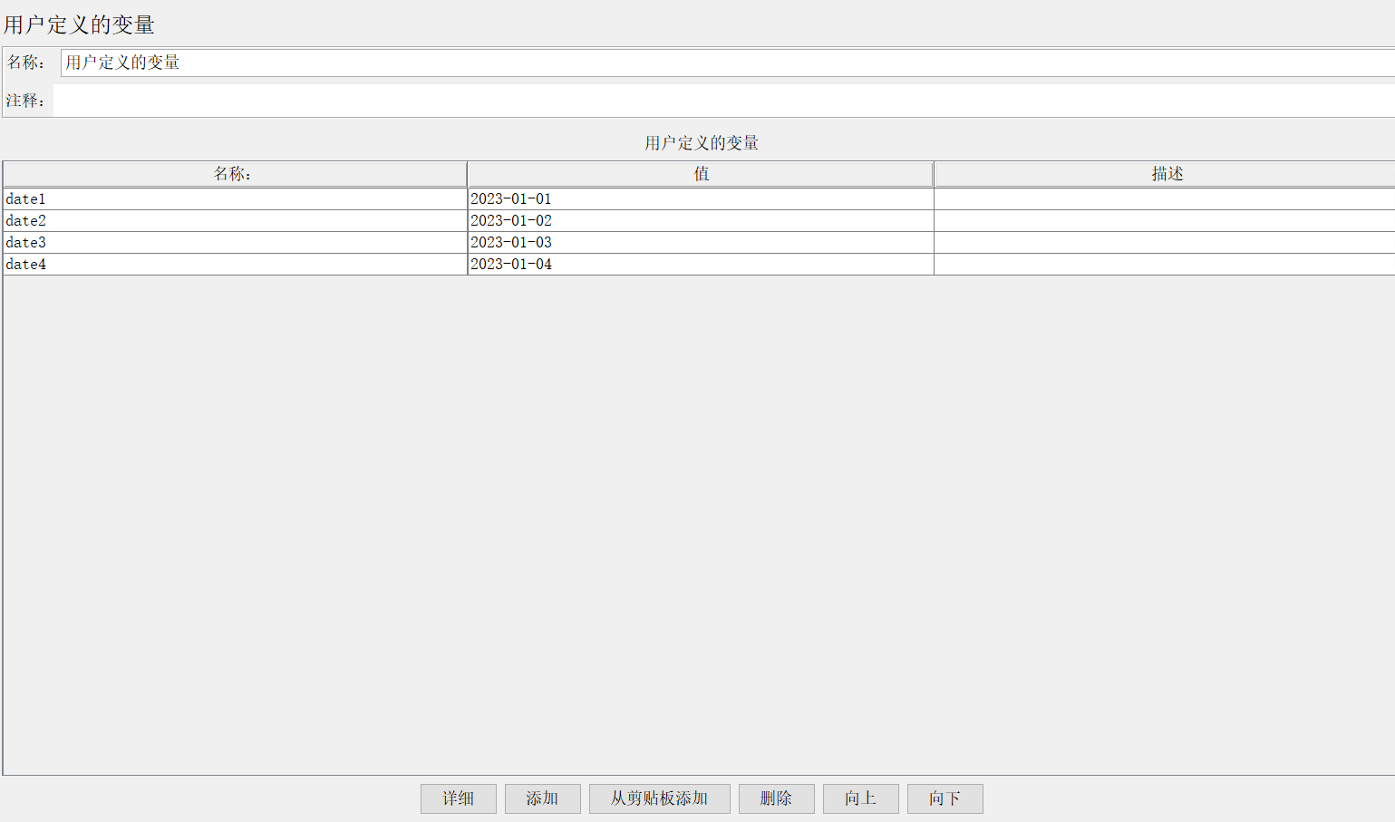Click the 名称 column header
This screenshot has height=822, width=1395.
235,174
